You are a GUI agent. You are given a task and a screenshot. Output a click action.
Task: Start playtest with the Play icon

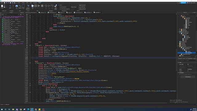tap(33, 6)
